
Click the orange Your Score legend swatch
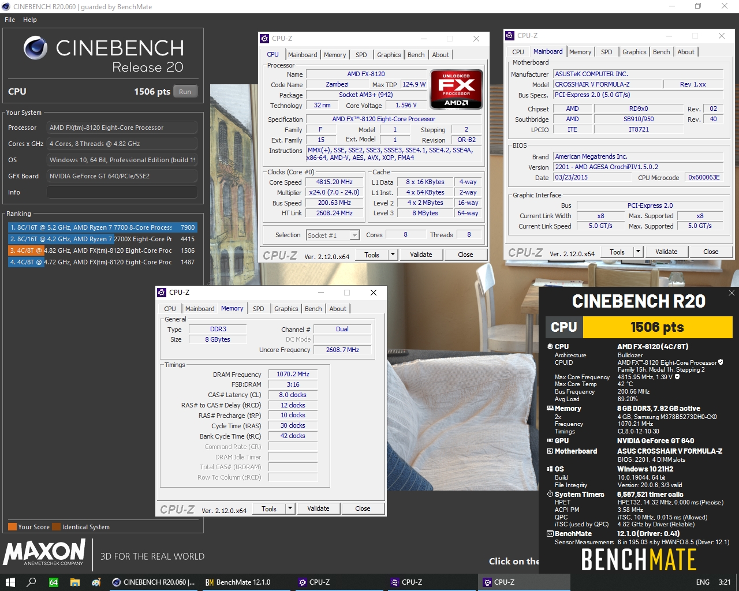pos(12,527)
